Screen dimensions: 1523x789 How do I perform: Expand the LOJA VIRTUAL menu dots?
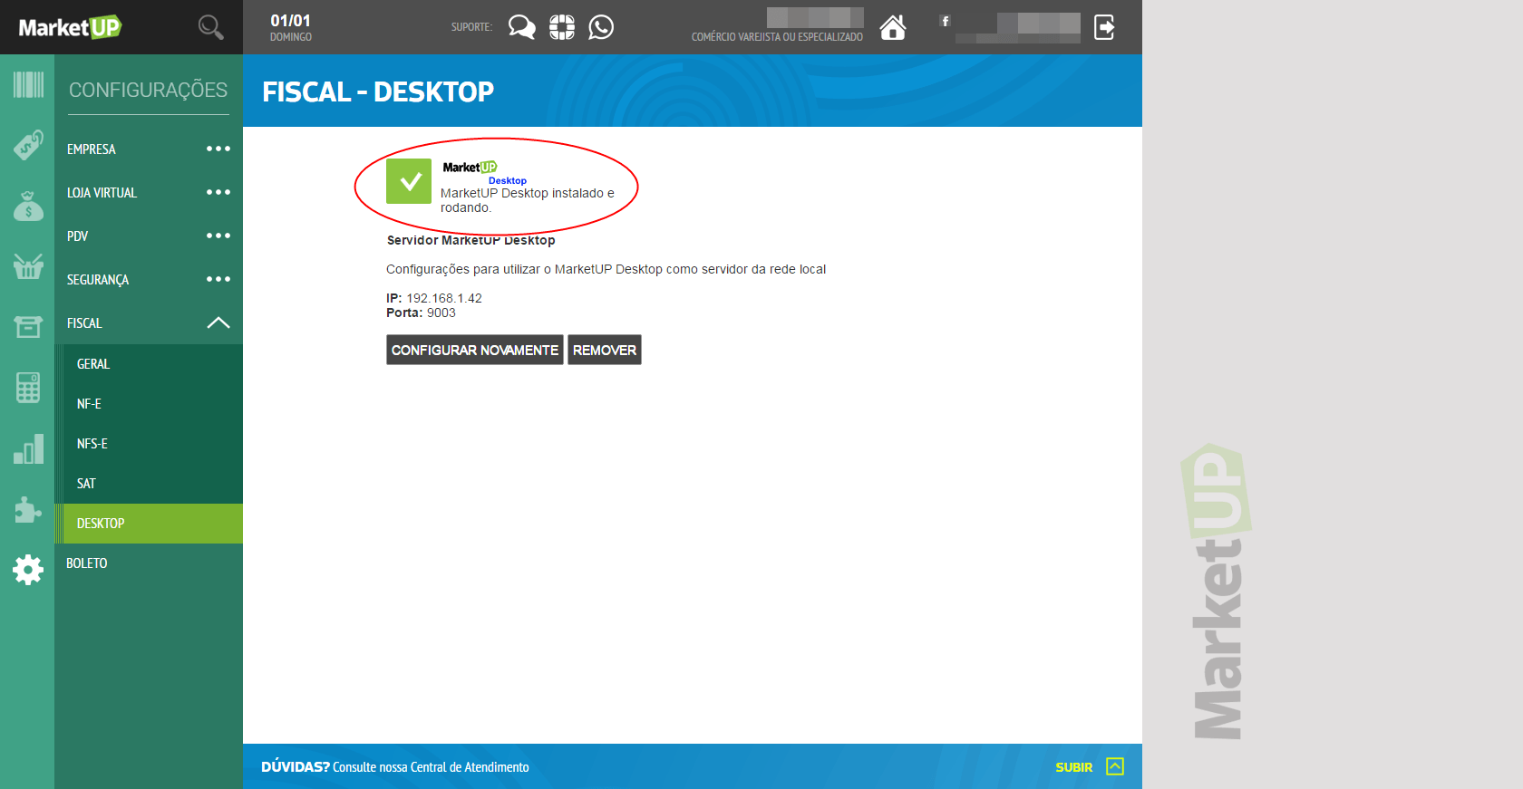pos(218,192)
